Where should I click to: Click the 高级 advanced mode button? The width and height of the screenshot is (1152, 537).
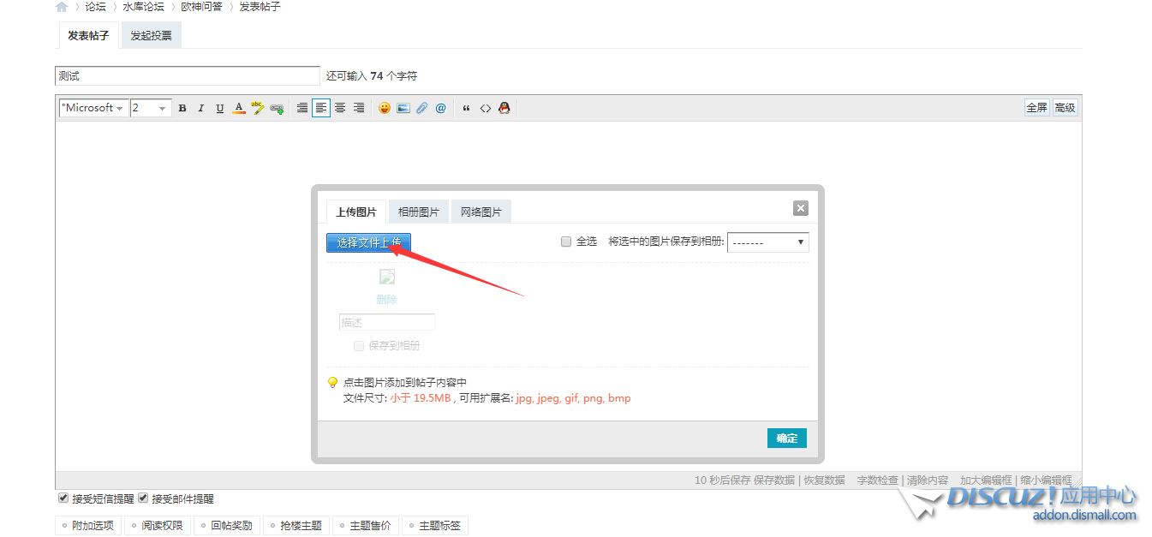pos(1065,108)
